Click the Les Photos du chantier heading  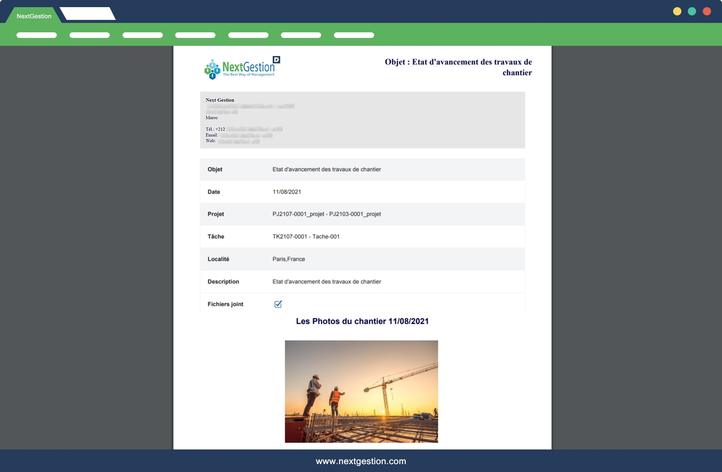(x=362, y=321)
